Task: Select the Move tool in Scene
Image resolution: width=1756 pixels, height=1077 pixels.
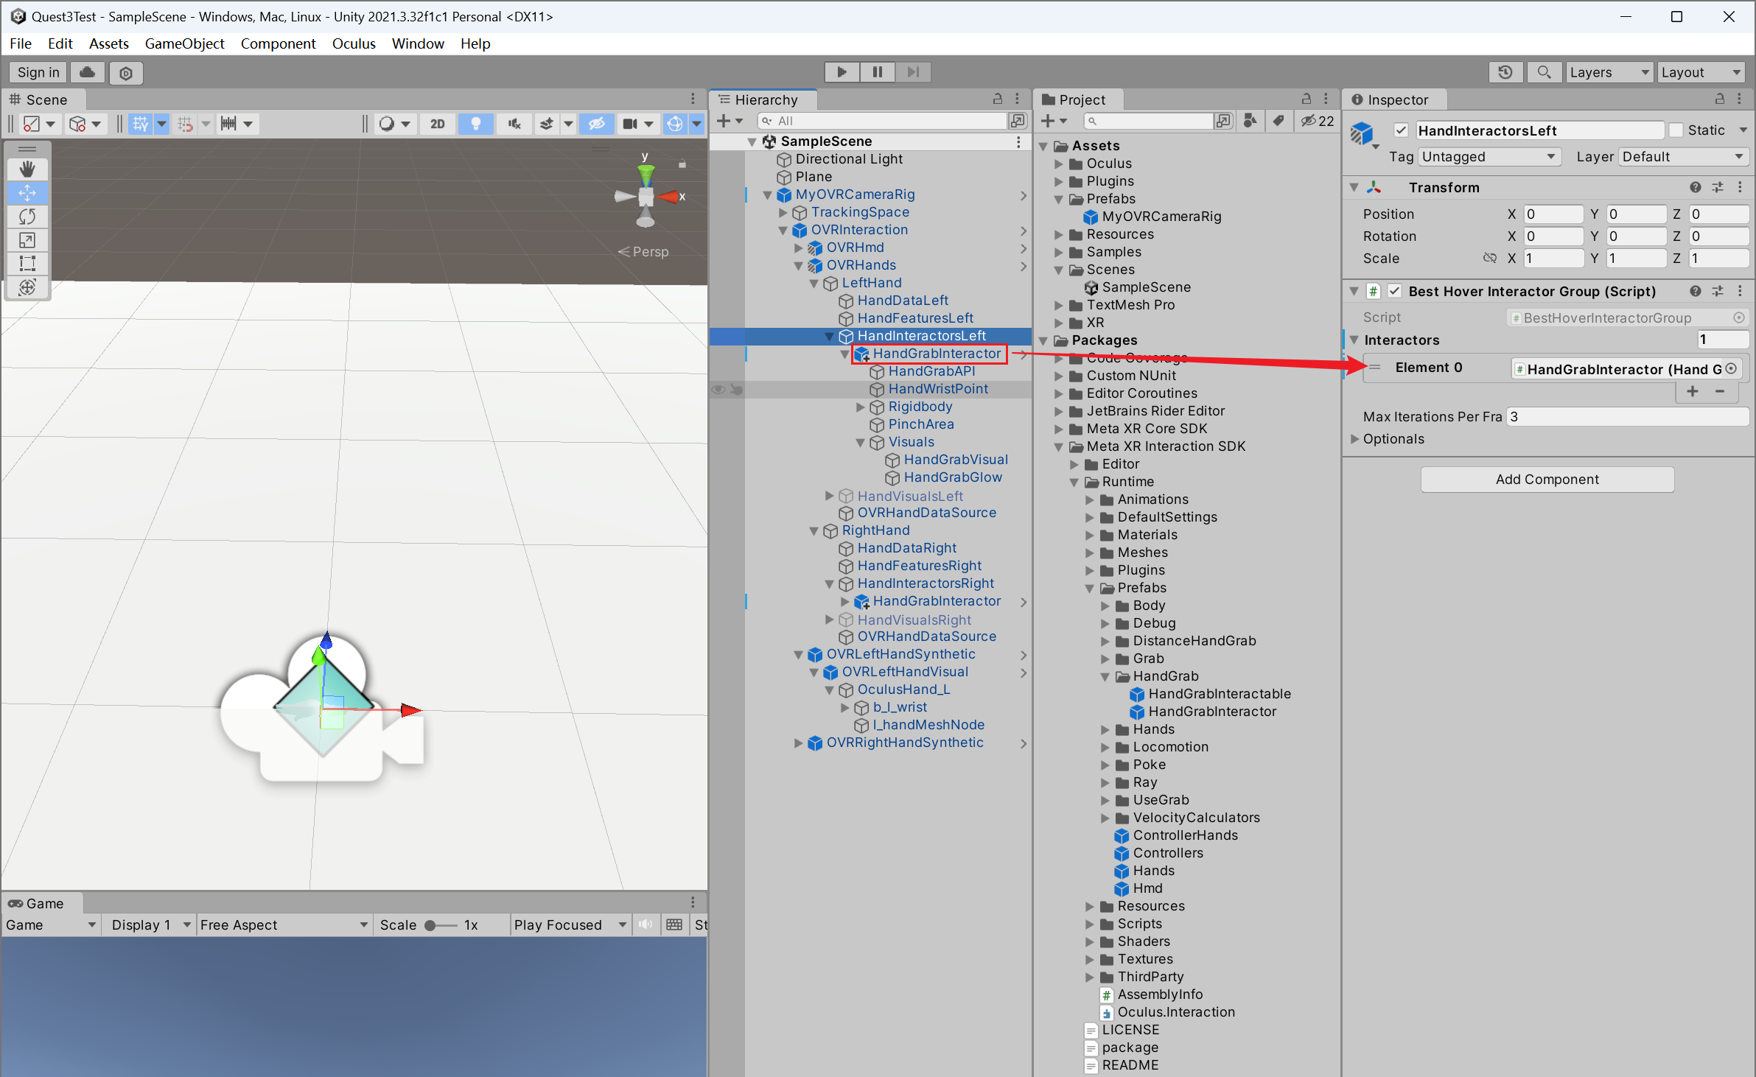Action: (x=27, y=193)
